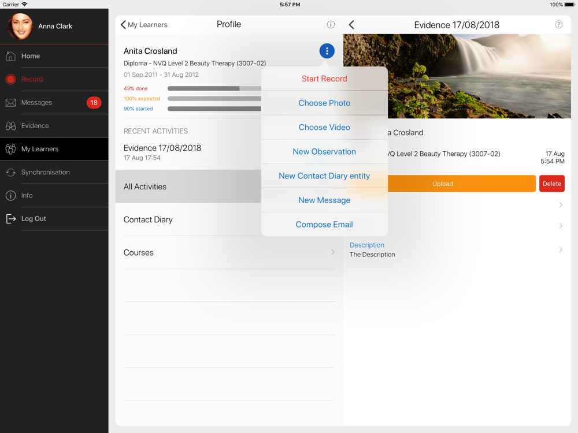Click the Diploma NVQ Level 2 course text
This screenshot has height=433, width=578.
coord(195,64)
